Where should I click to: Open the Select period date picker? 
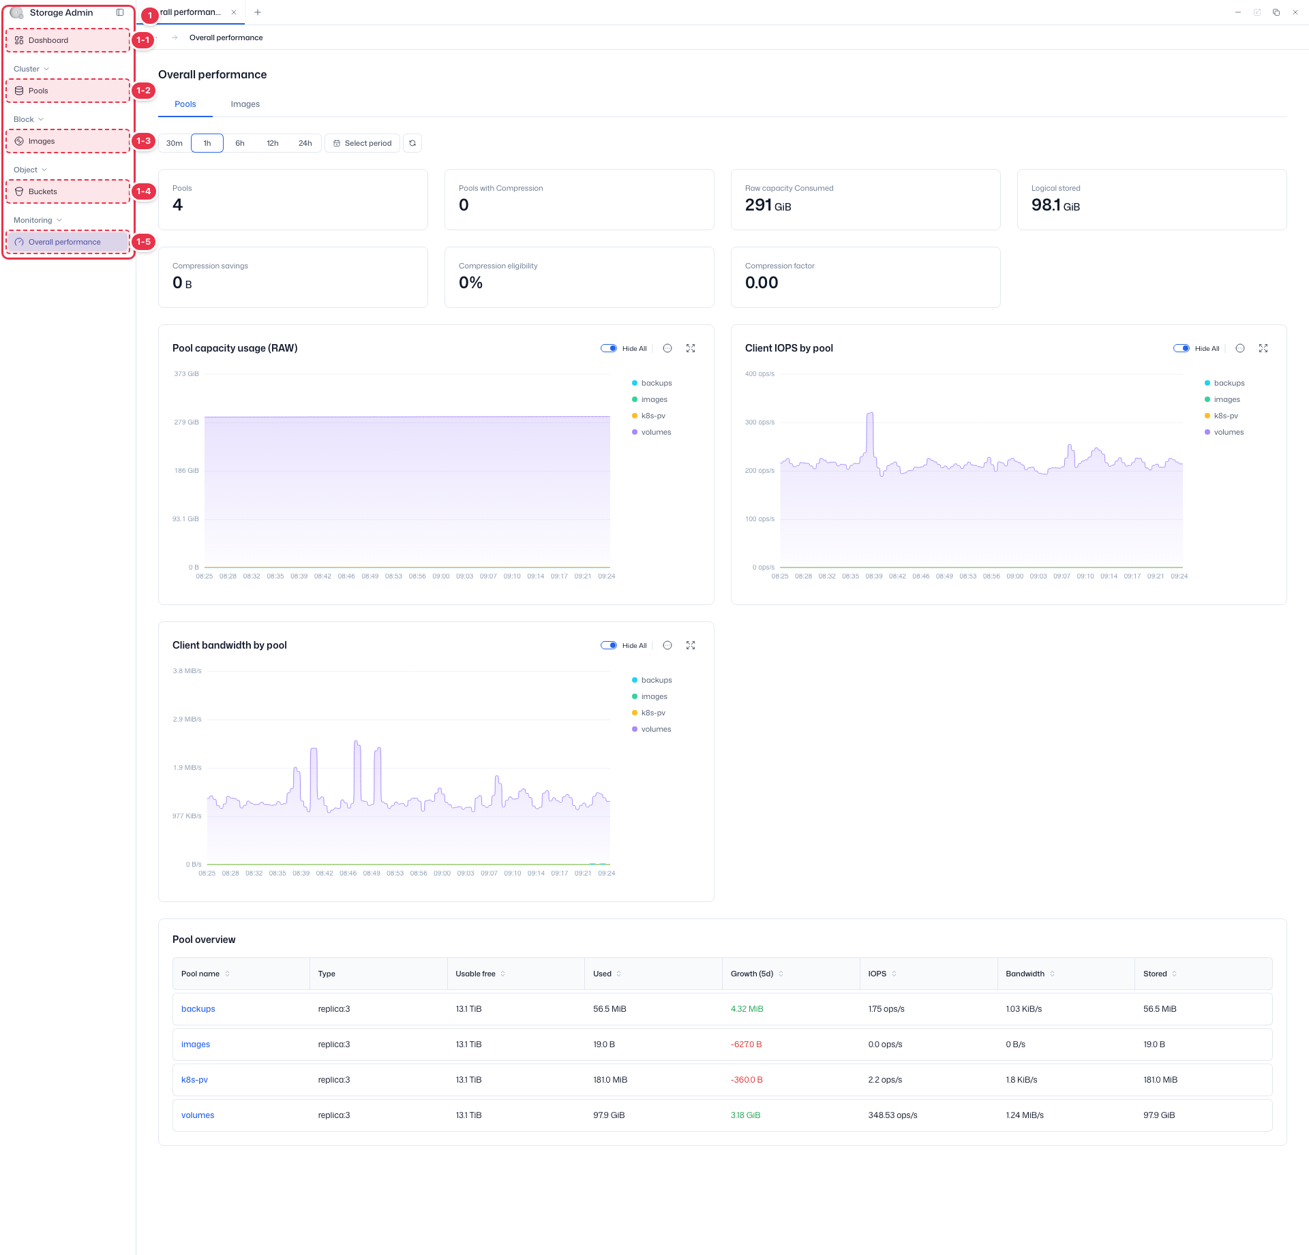coord(362,143)
